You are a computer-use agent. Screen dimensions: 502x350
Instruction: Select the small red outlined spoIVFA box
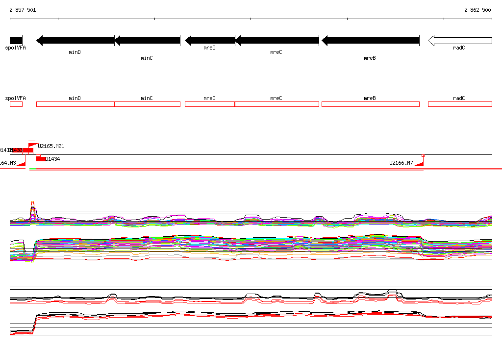[16, 104]
